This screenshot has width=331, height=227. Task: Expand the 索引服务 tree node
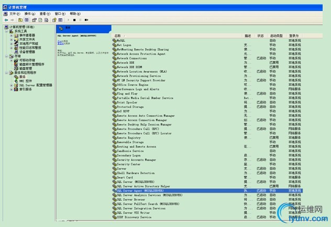pyautogui.click(x=11, y=89)
